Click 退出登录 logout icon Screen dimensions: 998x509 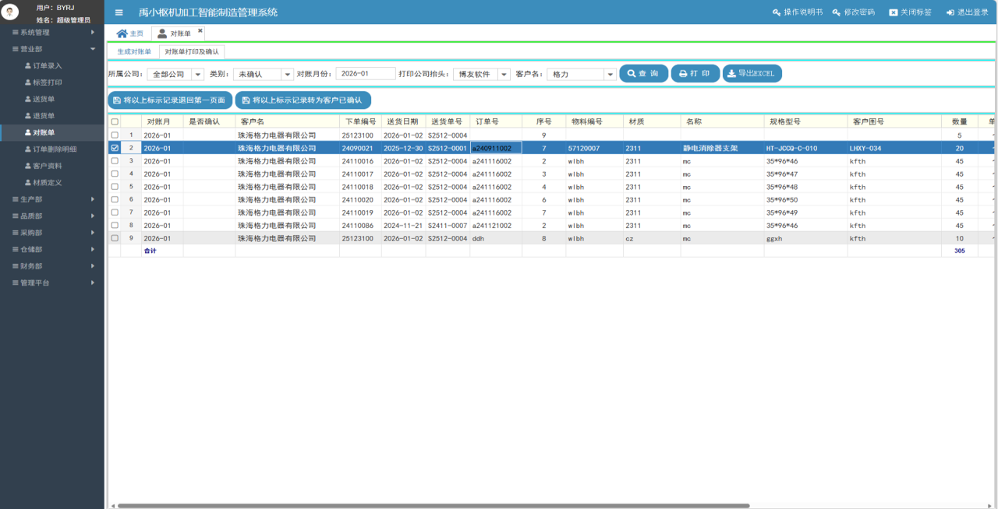tap(950, 12)
